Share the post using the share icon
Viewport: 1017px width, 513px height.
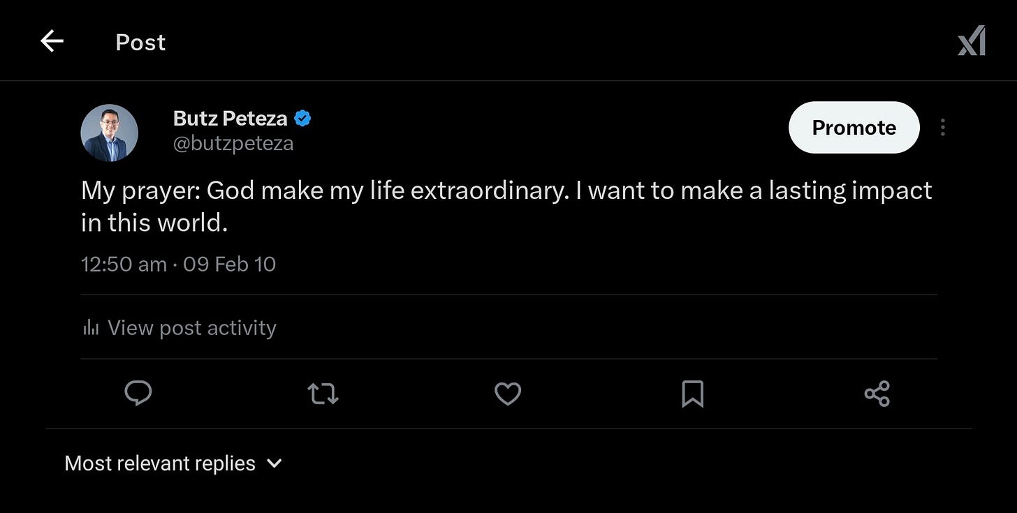point(877,394)
